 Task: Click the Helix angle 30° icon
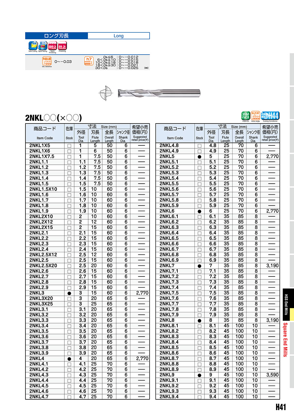tap(255, 116)
